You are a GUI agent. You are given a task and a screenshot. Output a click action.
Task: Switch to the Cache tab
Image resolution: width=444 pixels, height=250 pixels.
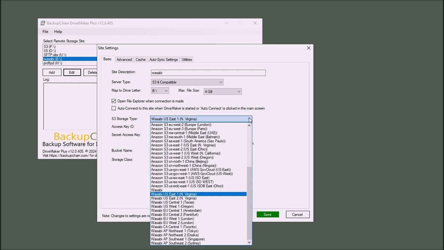tap(140, 59)
